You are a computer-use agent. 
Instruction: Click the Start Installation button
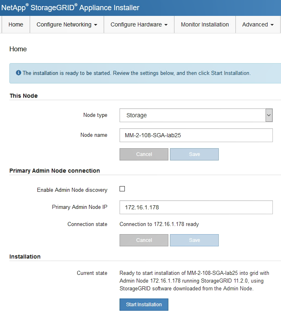click(x=144, y=305)
